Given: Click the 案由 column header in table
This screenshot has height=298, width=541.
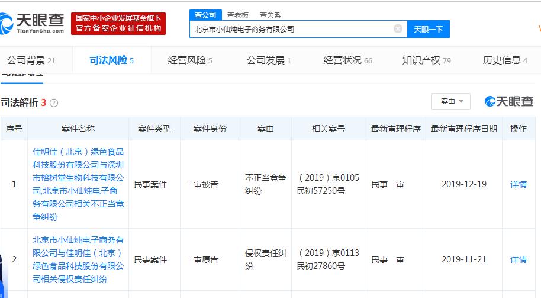Looking at the screenshot, I should coord(266,129).
